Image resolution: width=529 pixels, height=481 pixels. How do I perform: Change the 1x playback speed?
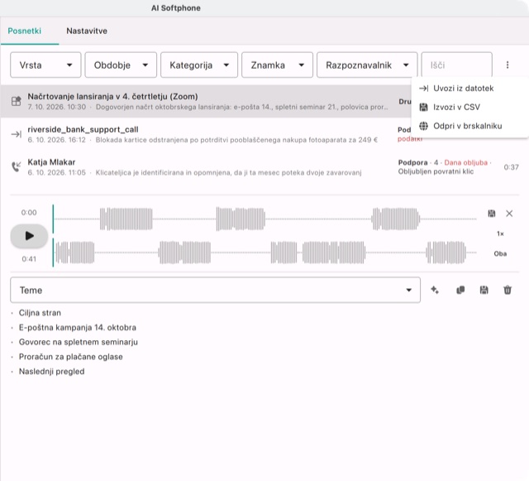[500, 234]
